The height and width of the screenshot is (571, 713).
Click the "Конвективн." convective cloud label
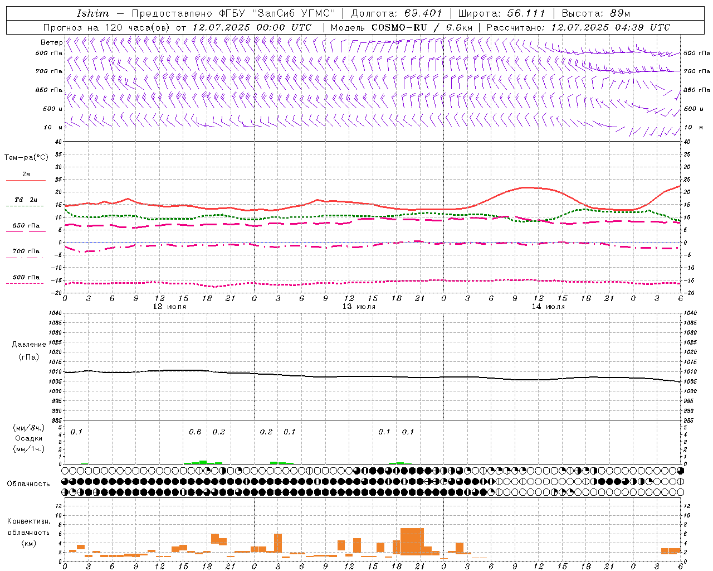click(x=28, y=521)
